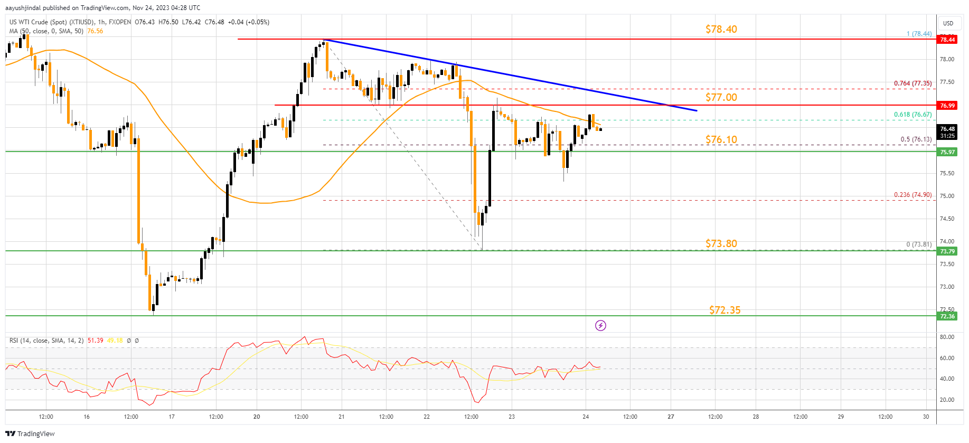The height and width of the screenshot is (443, 969).
Task: Click the 0.618 (76.67) Fibonacci label
Action: [912, 115]
